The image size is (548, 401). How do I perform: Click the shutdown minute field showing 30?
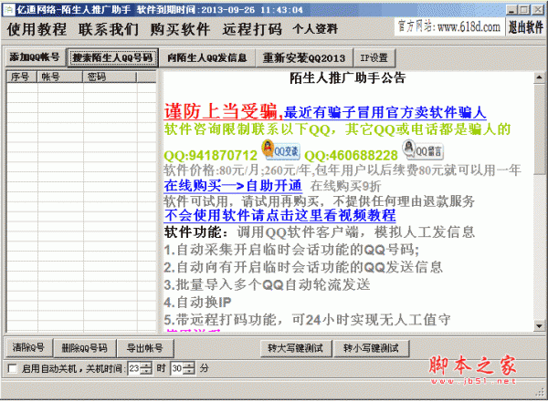177,368
